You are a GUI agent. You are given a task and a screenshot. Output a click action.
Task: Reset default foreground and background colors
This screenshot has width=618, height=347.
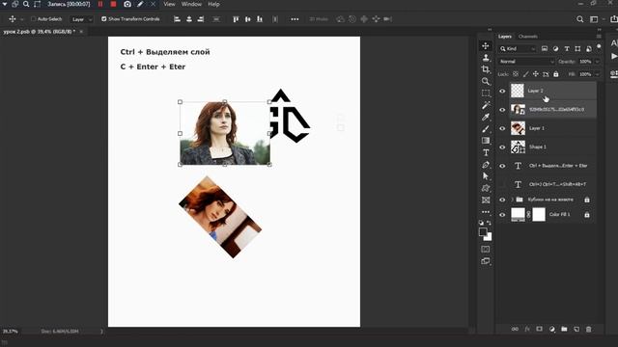point(481,223)
